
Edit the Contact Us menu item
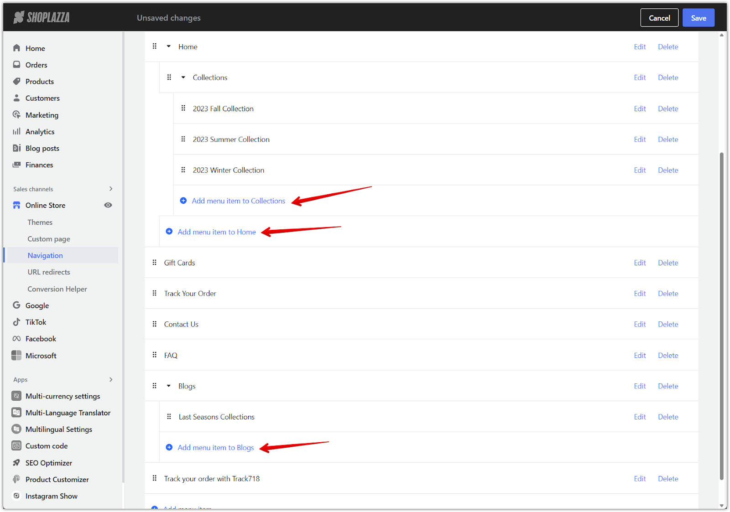click(640, 324)
